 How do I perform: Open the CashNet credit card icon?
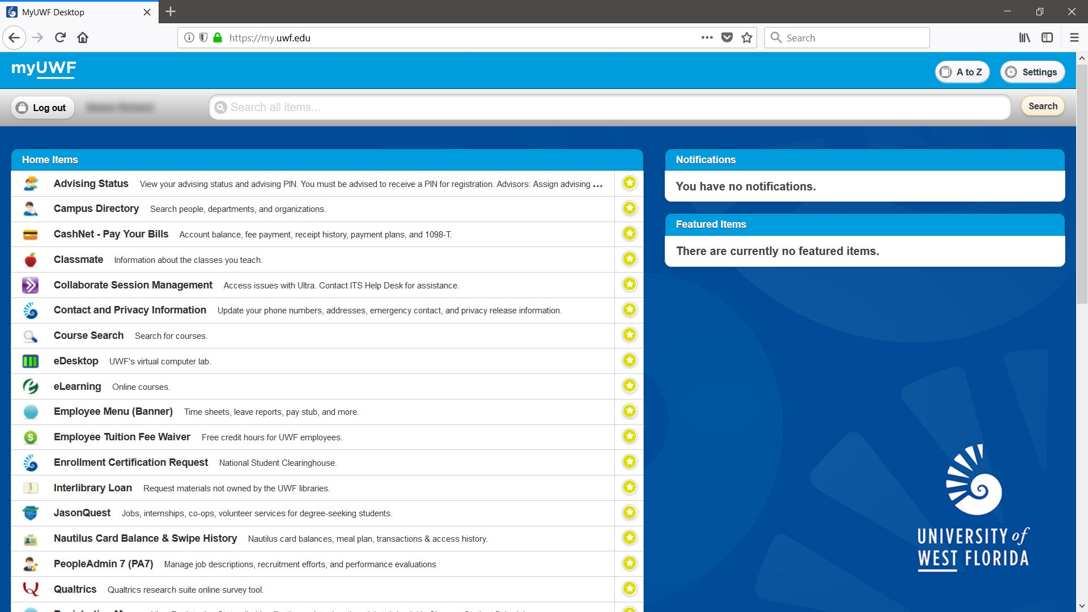tap(31, 235)
